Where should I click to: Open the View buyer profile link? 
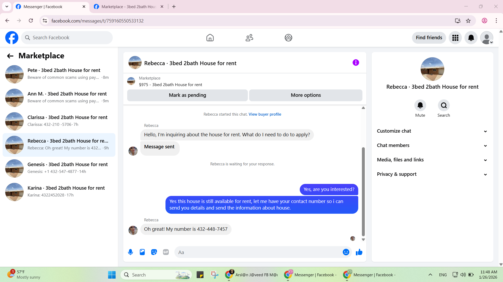(x=265, y=114)
